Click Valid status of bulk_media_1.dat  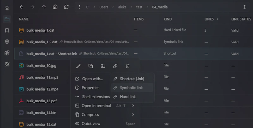point(235,30)
